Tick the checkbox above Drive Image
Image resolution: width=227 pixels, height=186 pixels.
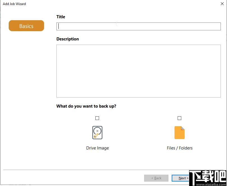97,118
